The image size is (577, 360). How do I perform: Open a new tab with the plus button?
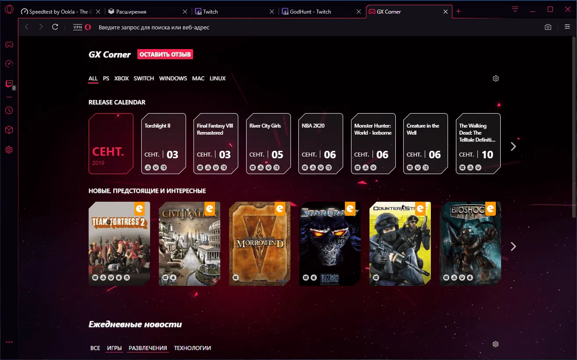(x=459, y=11)
